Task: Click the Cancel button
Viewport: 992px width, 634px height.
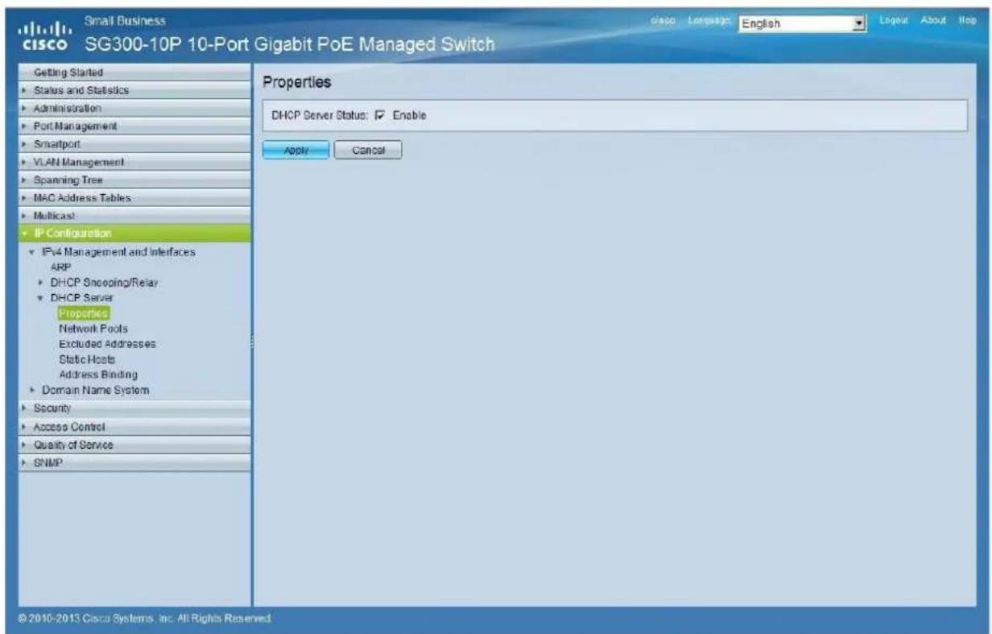Action: 367,150
